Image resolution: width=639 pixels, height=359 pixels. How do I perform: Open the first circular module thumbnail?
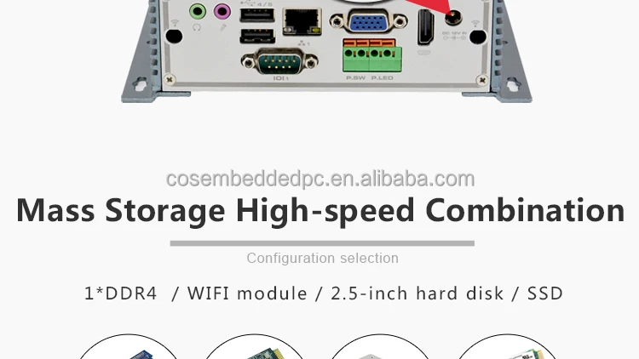(129, 347)
